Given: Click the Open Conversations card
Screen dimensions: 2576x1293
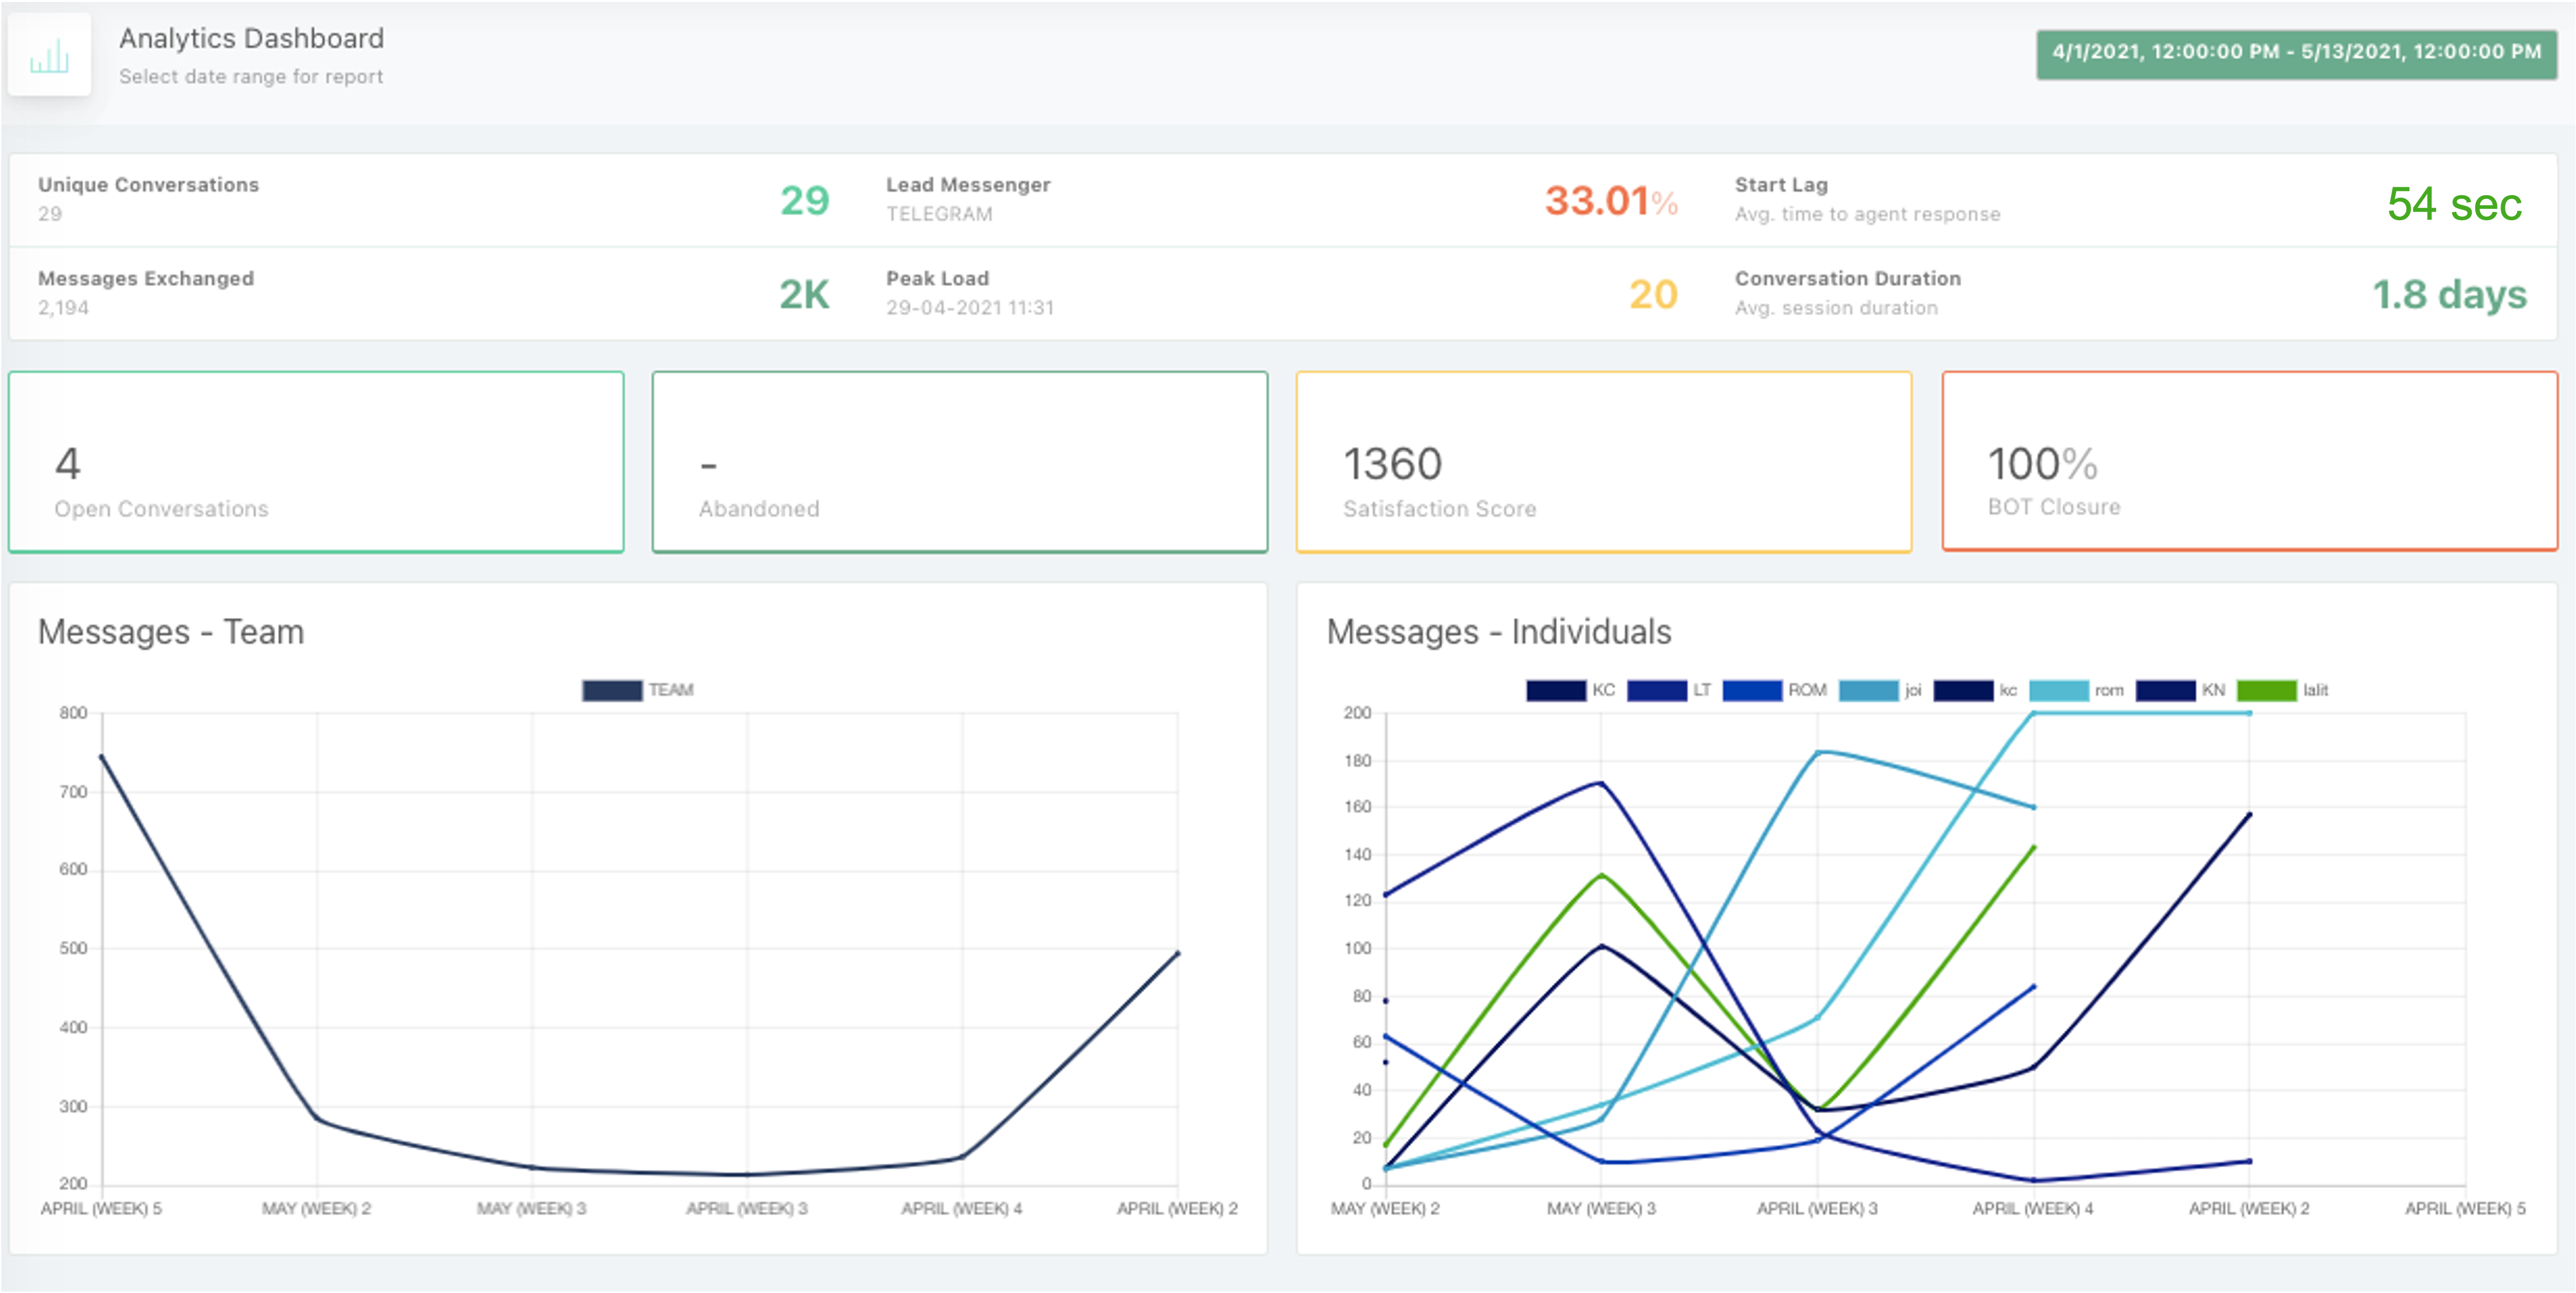Looking at the screenshot, I should (x=316, y=462).
